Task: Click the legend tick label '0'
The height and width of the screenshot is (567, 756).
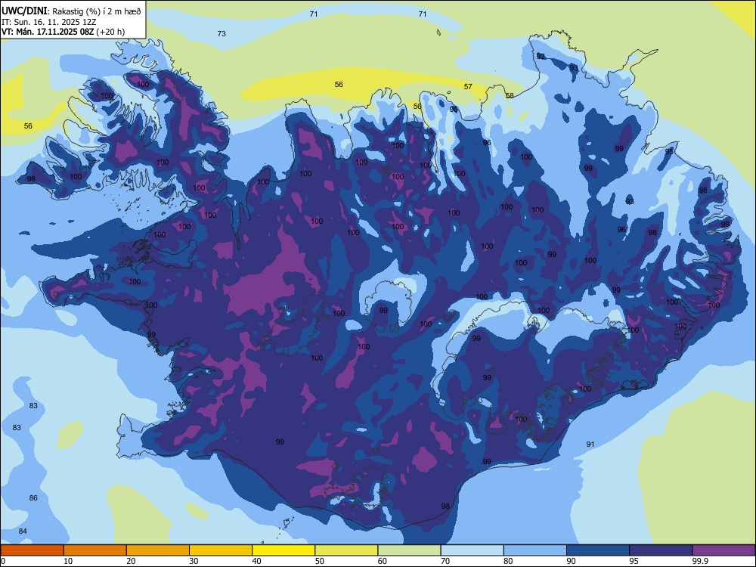Action: point(3,561)
